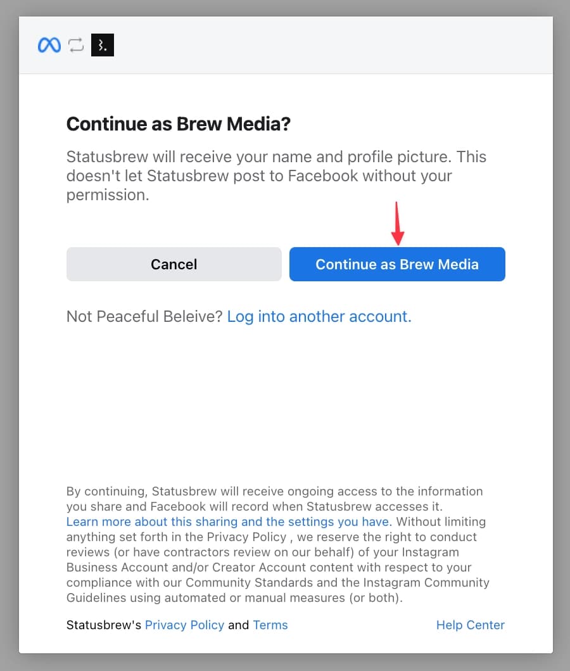Cancel the Facebook login request
This screenshot has height=671, width=570.
(174, 264)
